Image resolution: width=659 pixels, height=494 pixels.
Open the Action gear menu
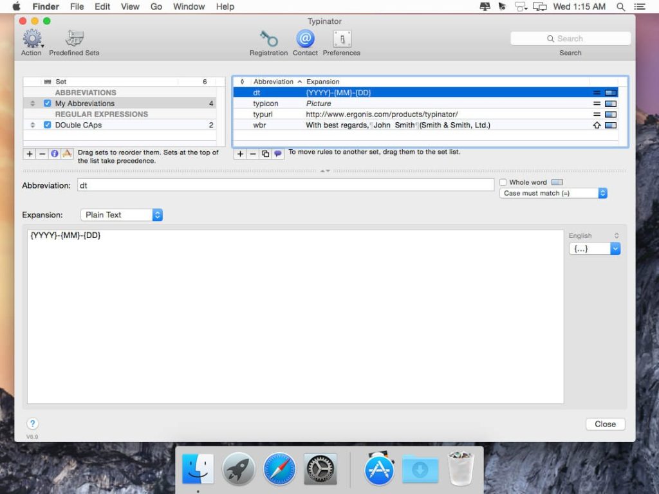click(x=32, y=39)
